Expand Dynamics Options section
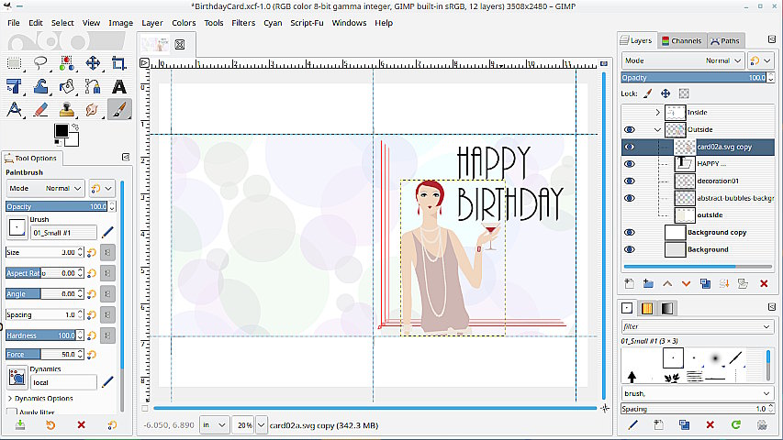 coord(9,399)
